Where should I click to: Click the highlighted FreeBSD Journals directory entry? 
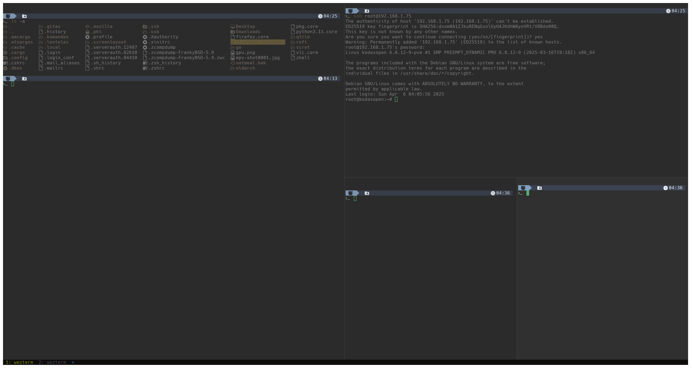pos(258,42)
